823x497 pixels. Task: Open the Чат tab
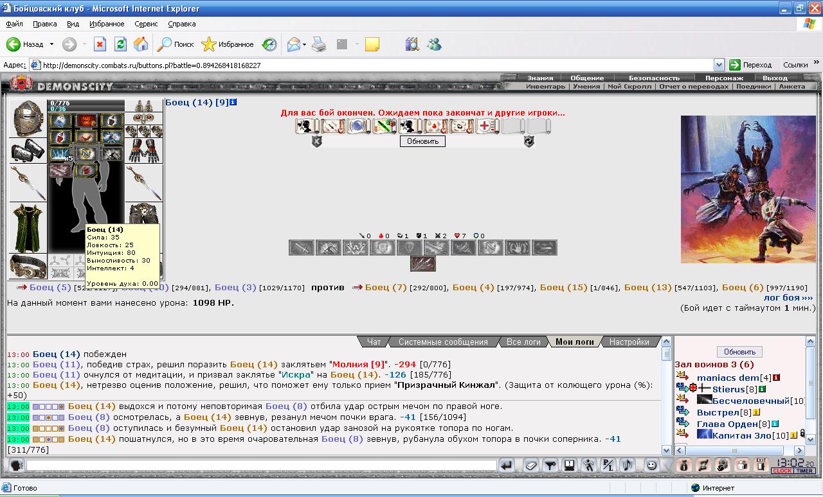pos(374,342)
